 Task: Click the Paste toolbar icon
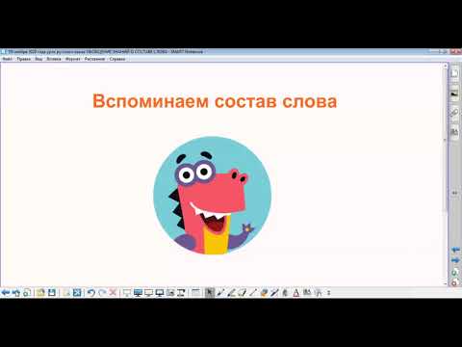point(66,293)
